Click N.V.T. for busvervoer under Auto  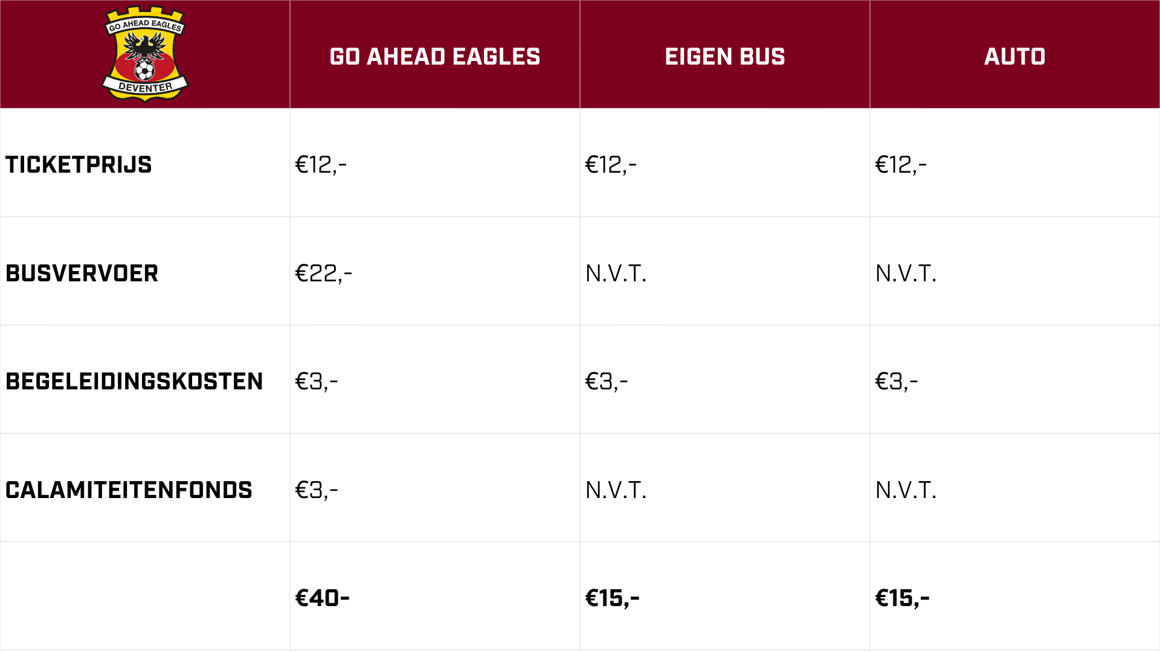point(906,273)
